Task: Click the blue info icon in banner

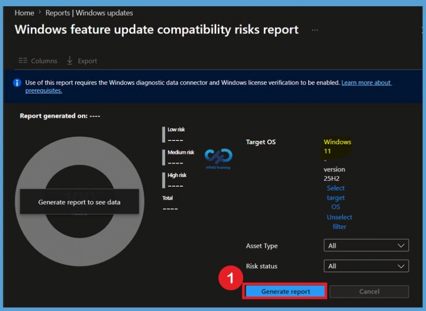Action: (17, 82)
